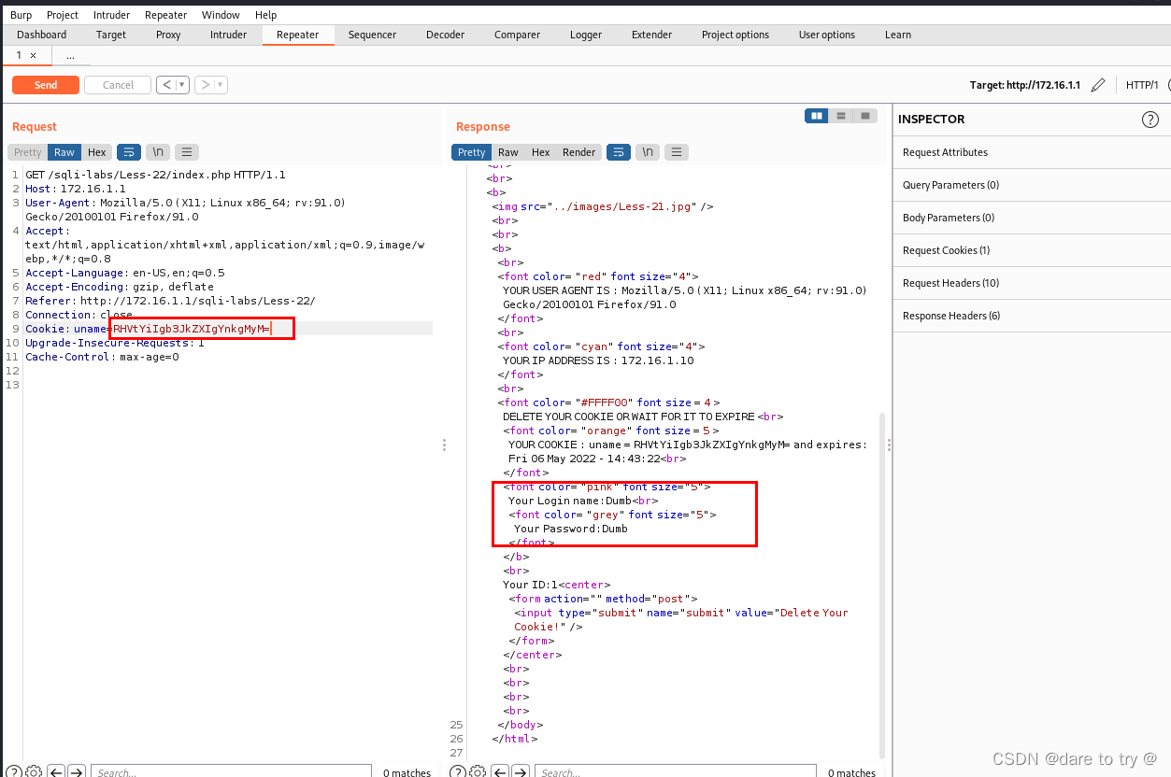Click the Cancel button
The image size is (1171, 777).
118,85
